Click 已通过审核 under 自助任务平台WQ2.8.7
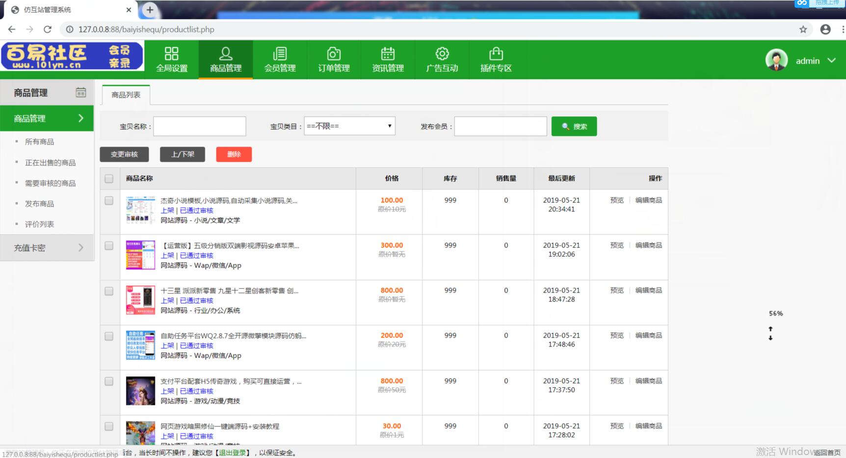 tap(196, 346)
